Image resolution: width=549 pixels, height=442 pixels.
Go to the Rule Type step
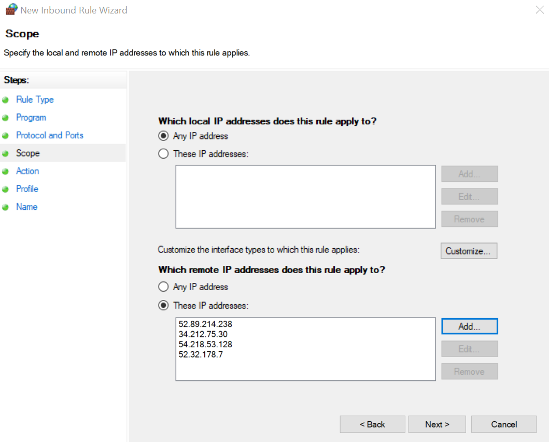click(x=35, y=99)
